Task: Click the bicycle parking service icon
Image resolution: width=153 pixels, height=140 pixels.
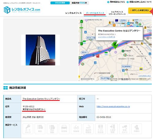Action: [x=76, y=129]
